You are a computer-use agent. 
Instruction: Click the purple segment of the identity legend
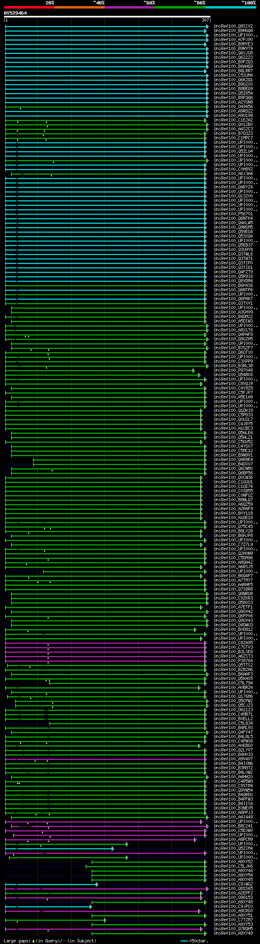[130, 7]
